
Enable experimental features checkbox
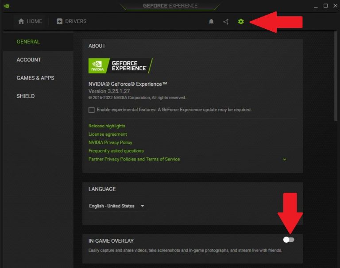[92, 110]
